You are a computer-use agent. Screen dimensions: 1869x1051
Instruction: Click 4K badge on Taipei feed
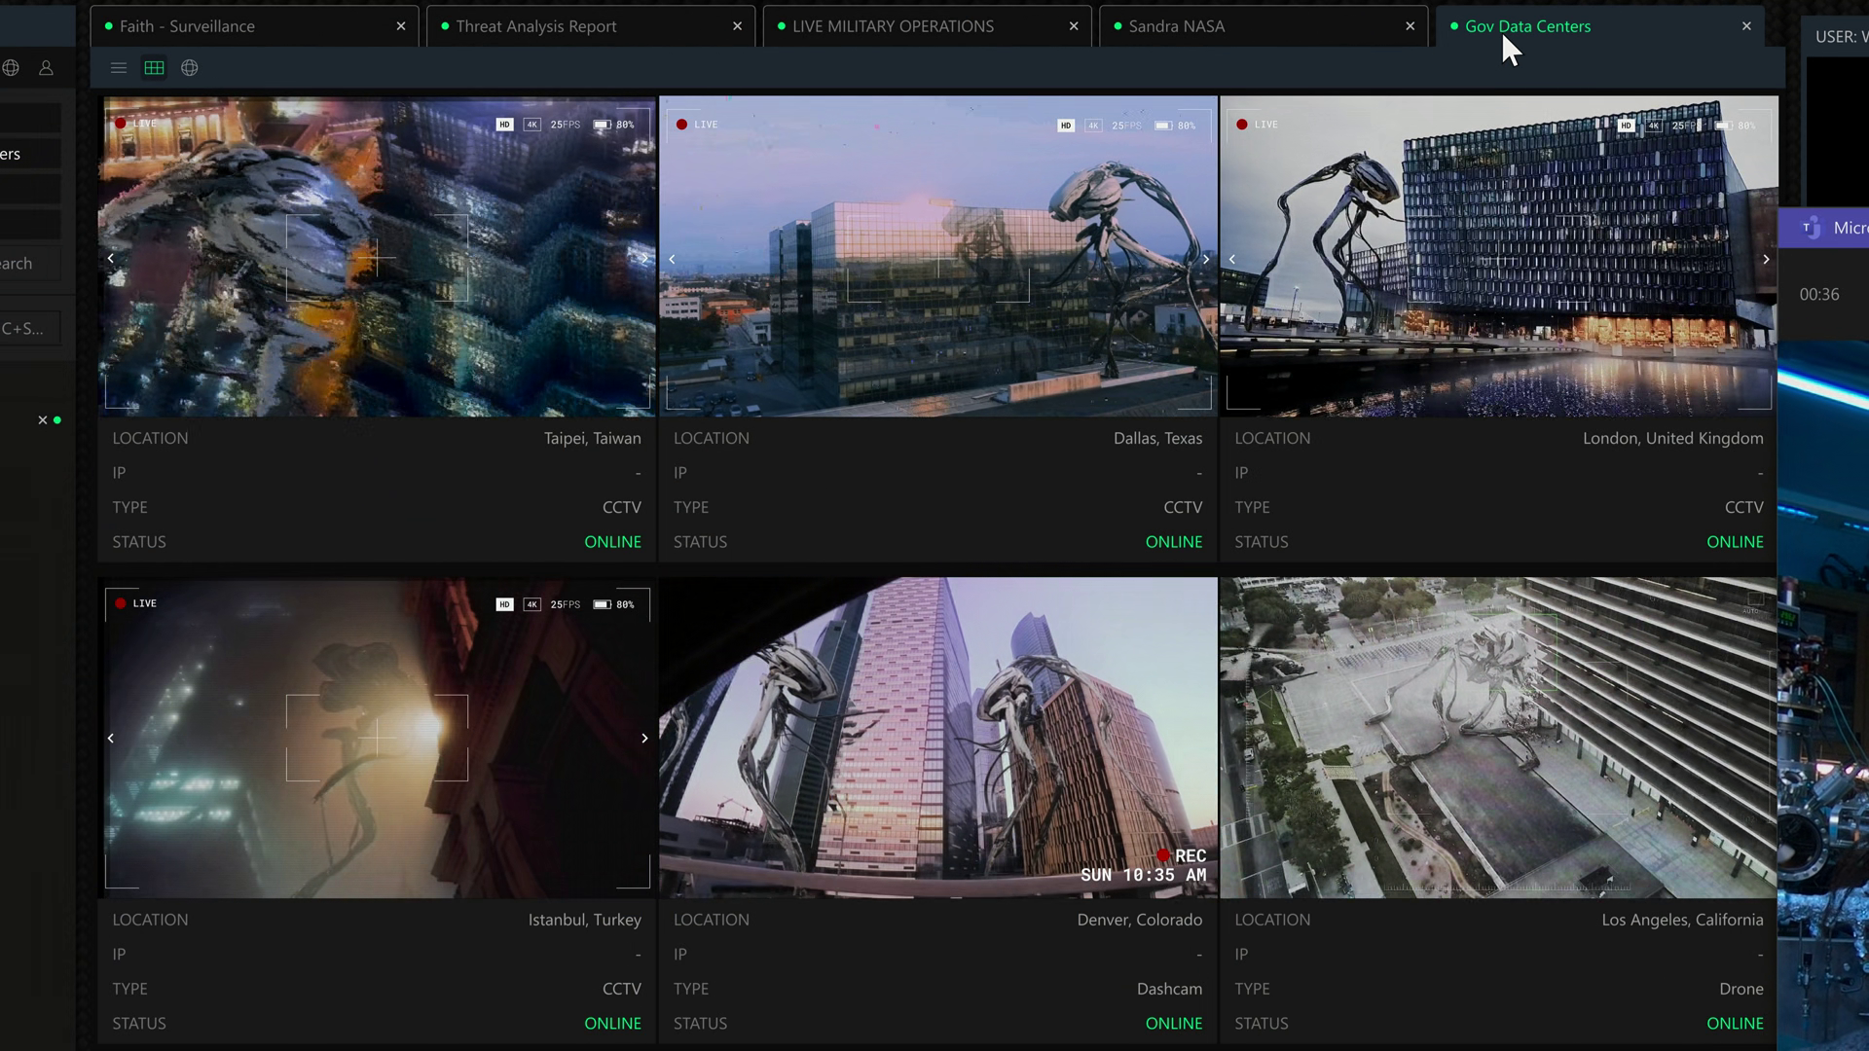[531, 125]
